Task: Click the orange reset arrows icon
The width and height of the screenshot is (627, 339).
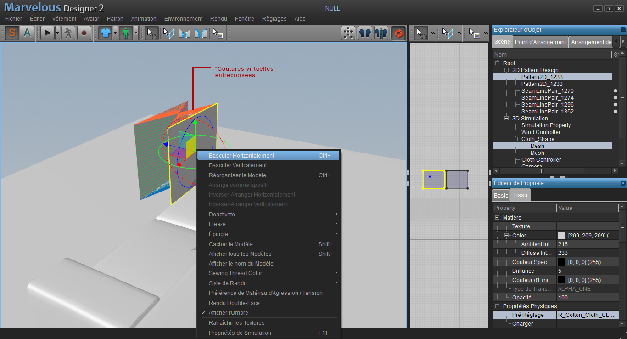Action: pos(398,33)
